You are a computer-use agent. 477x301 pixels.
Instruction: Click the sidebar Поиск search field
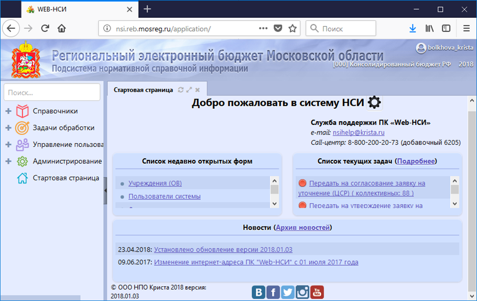(51, 92)
